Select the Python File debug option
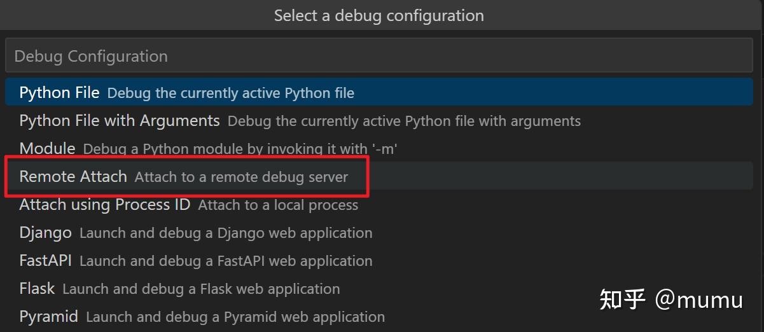This screenshot has width=764, height=332. point(59,93)
